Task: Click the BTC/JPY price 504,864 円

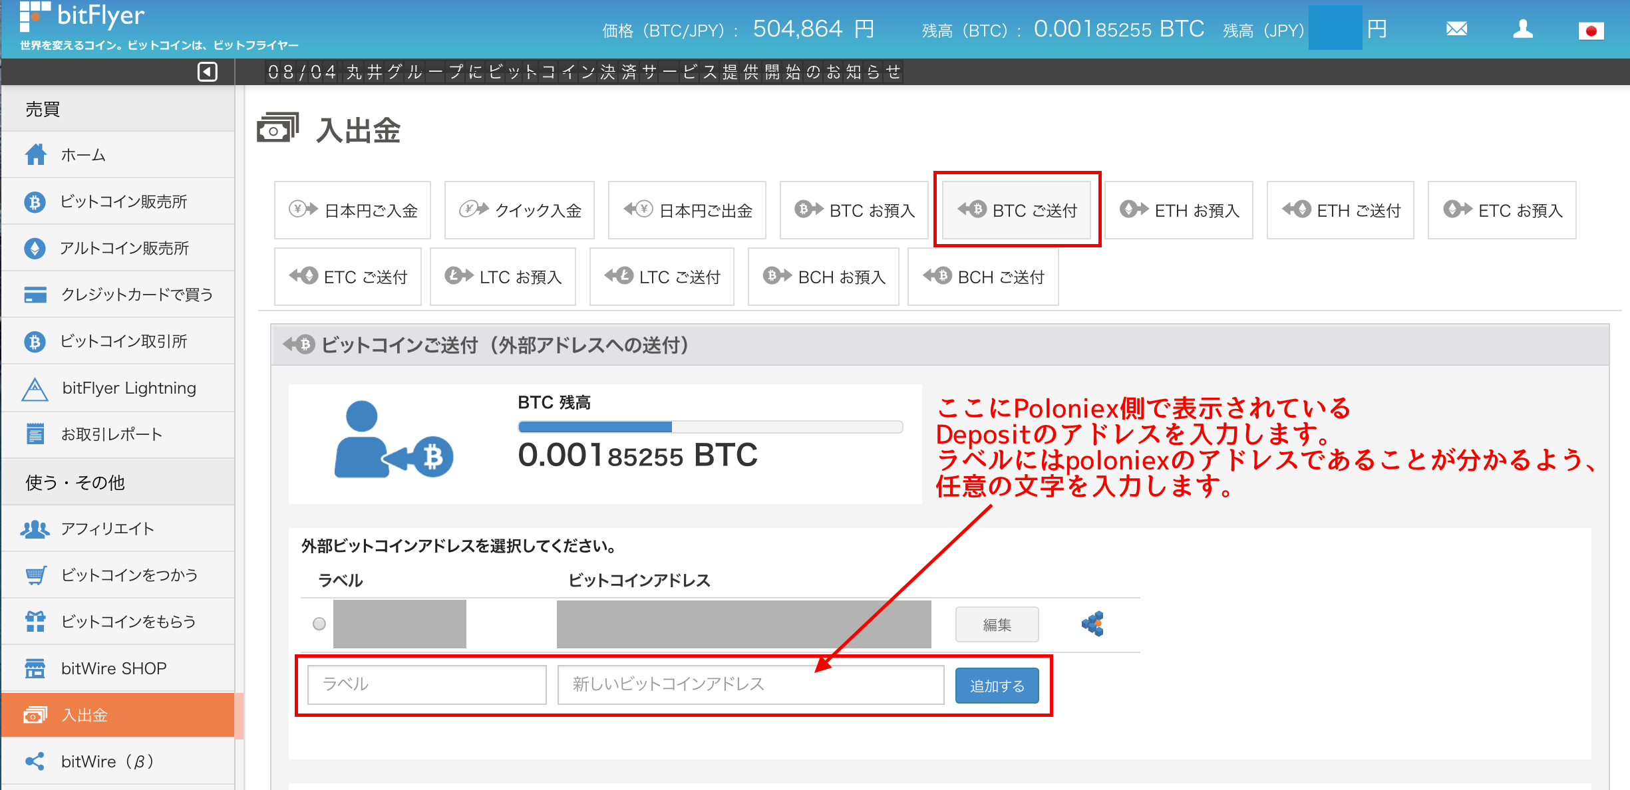Action: (x=814, y=29)
